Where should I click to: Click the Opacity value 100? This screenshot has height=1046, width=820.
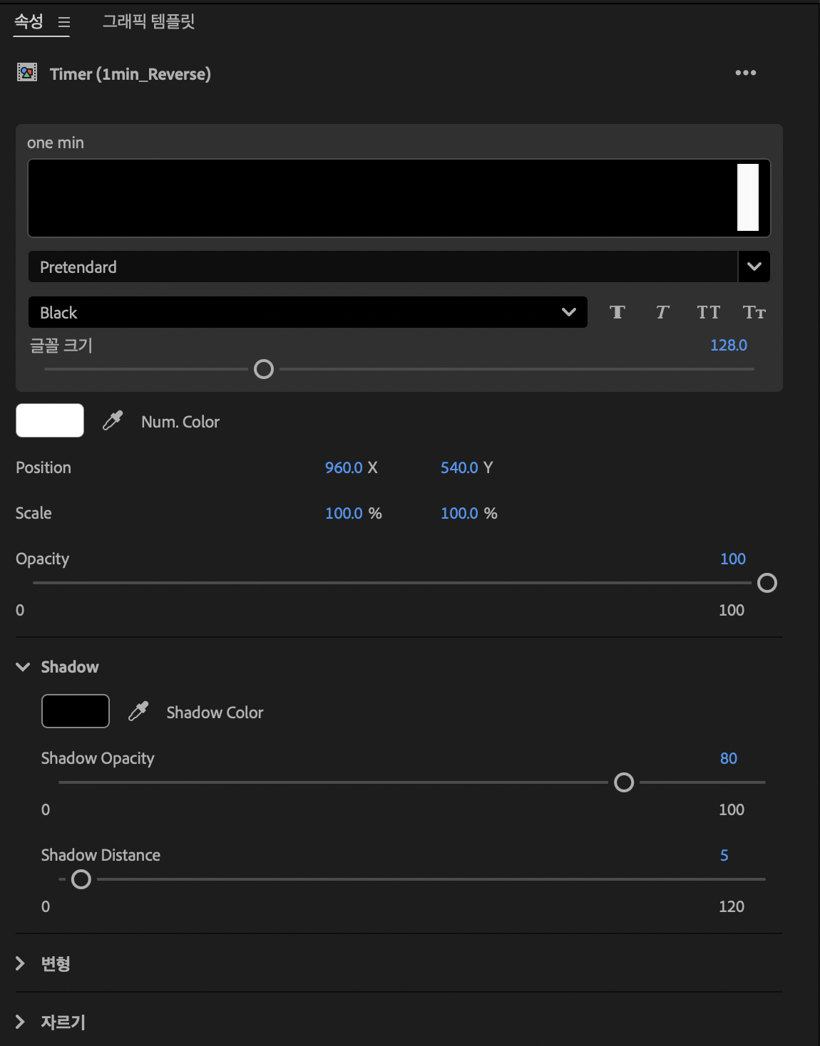tap(733, 559)
